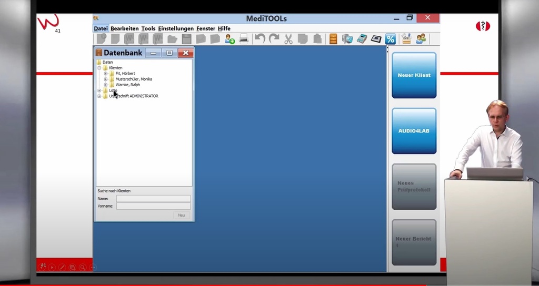Select client Fit, Hörbert

(x=125, y=74)
